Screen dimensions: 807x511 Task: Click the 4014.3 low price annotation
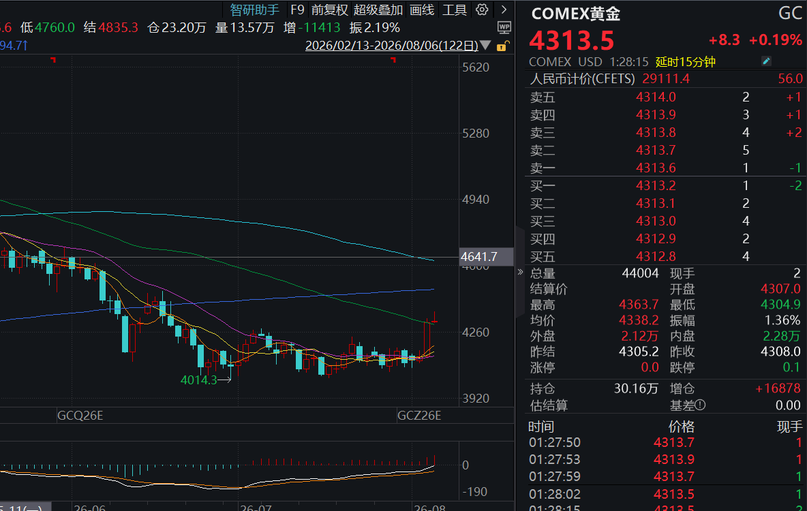click(x=198, y=380)
